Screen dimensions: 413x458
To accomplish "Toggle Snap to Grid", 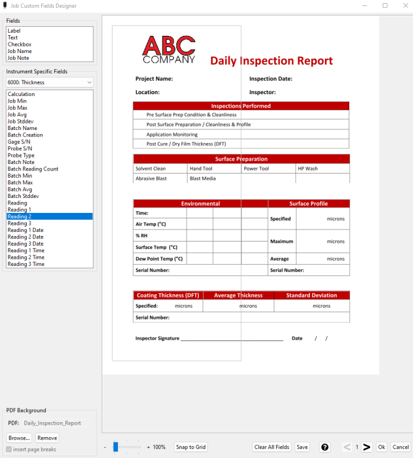I will (191, 447).
